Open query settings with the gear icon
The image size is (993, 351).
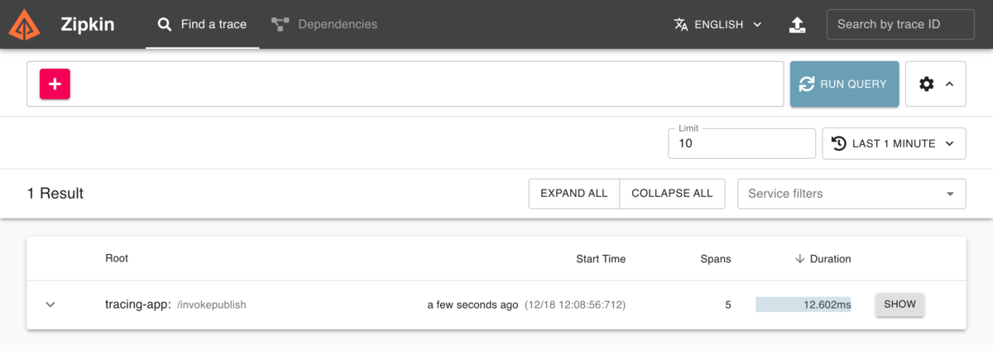(x=927, y=84)
